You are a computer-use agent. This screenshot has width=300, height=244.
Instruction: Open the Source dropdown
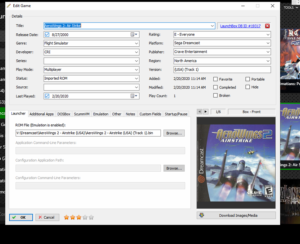pos(136,87)
